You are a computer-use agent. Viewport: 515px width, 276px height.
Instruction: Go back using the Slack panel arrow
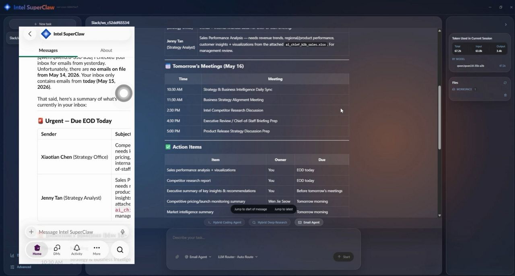(x=30, y=34)
